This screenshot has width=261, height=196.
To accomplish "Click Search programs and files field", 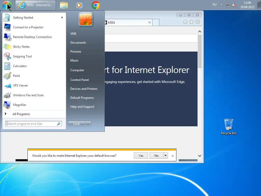I will (33, 124).
